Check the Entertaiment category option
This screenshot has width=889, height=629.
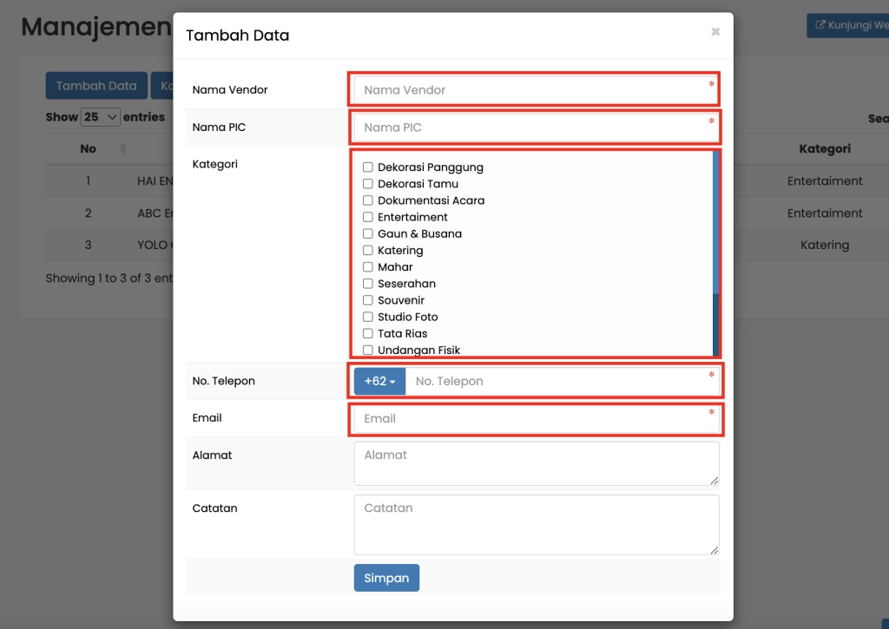coord(368,217)
